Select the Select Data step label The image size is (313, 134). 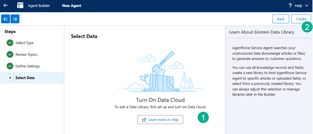[x=25, y=78]
